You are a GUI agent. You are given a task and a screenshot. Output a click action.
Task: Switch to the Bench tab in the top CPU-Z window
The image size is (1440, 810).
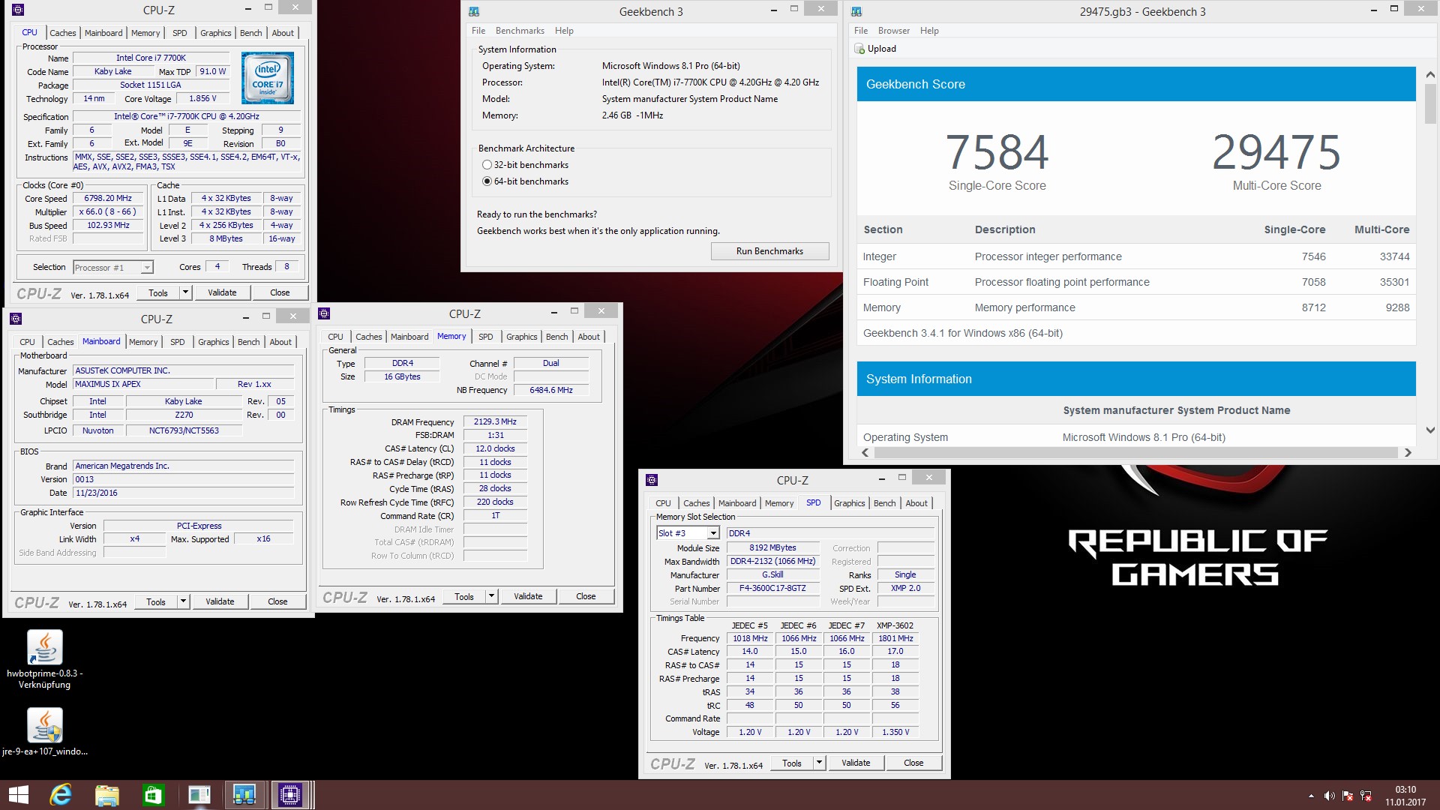pos(251,33)
